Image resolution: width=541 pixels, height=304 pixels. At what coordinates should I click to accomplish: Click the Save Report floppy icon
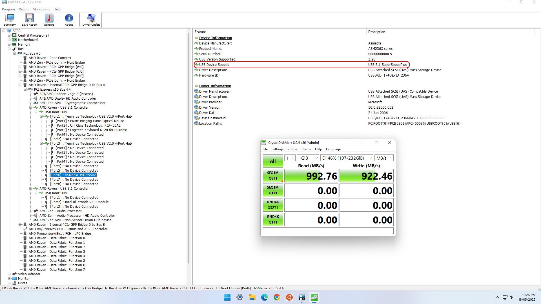click(x=29, y=20)
